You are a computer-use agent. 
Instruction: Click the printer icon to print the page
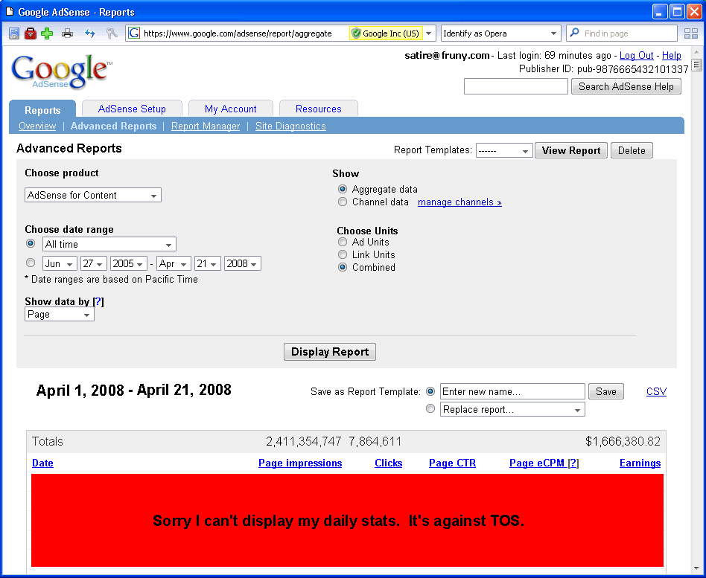click(68, 33)
